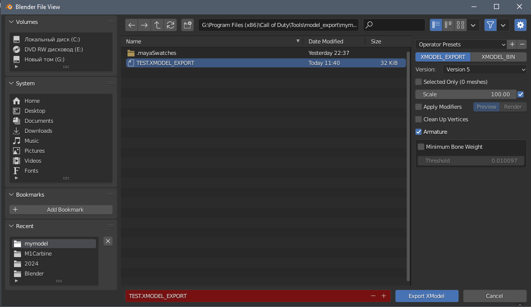Switch to horizontal list display mode

coord(448,25)
